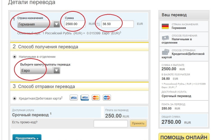211x140 pixels.
Task: Select the 'Кредитная/Дебетовая карта' radio button
Action: click(15, 98)
